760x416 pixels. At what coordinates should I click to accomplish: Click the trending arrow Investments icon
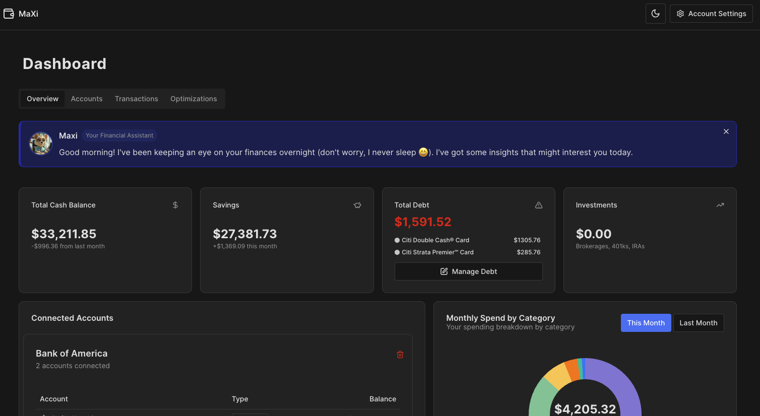click(x=720, y=205)
